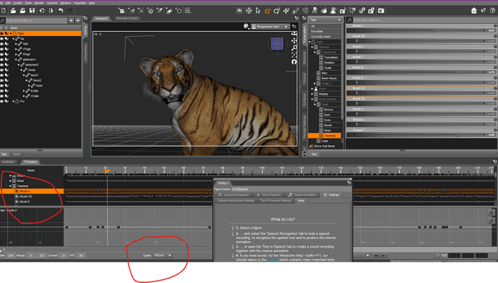Expand the Fur node in Scene tree

pos(13,101)
